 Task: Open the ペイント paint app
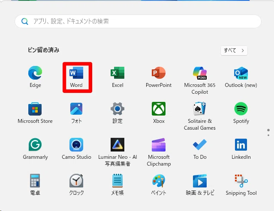tap(159, 184)
